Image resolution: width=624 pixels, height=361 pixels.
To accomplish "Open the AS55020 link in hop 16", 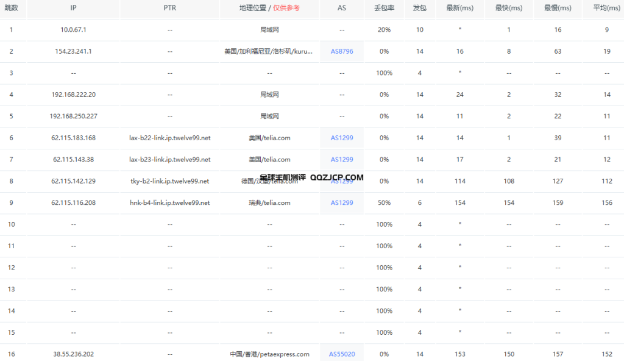I will coord(342,354).
